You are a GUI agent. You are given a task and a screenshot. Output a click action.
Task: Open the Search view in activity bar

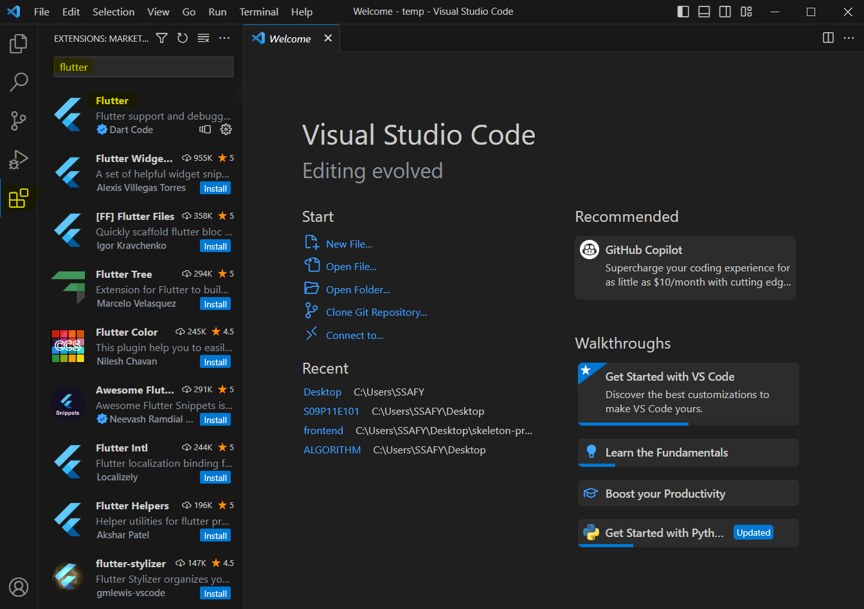coord(19,82)
